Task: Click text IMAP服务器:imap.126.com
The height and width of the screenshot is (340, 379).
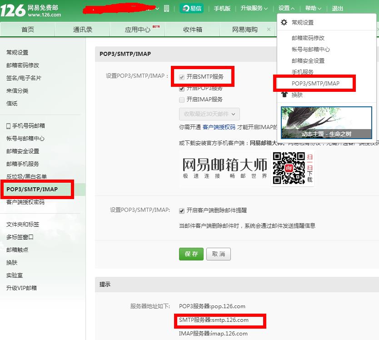Action: [213, 334]
